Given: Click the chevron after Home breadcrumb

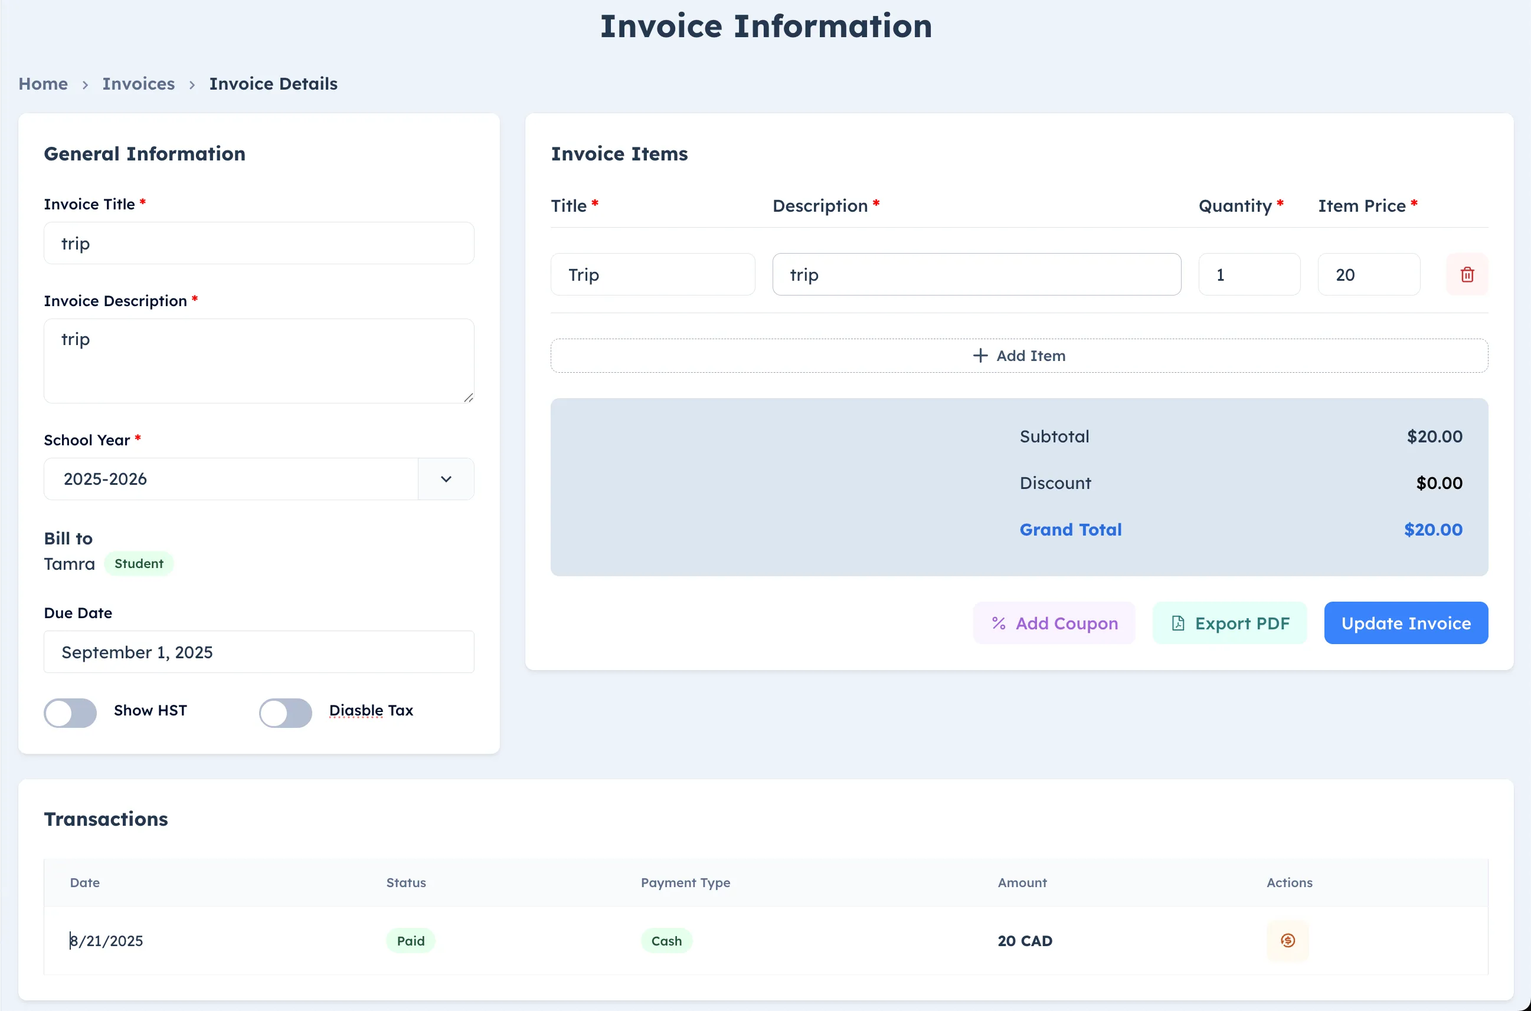Looking at the screenshot, I should click(84, 84).
